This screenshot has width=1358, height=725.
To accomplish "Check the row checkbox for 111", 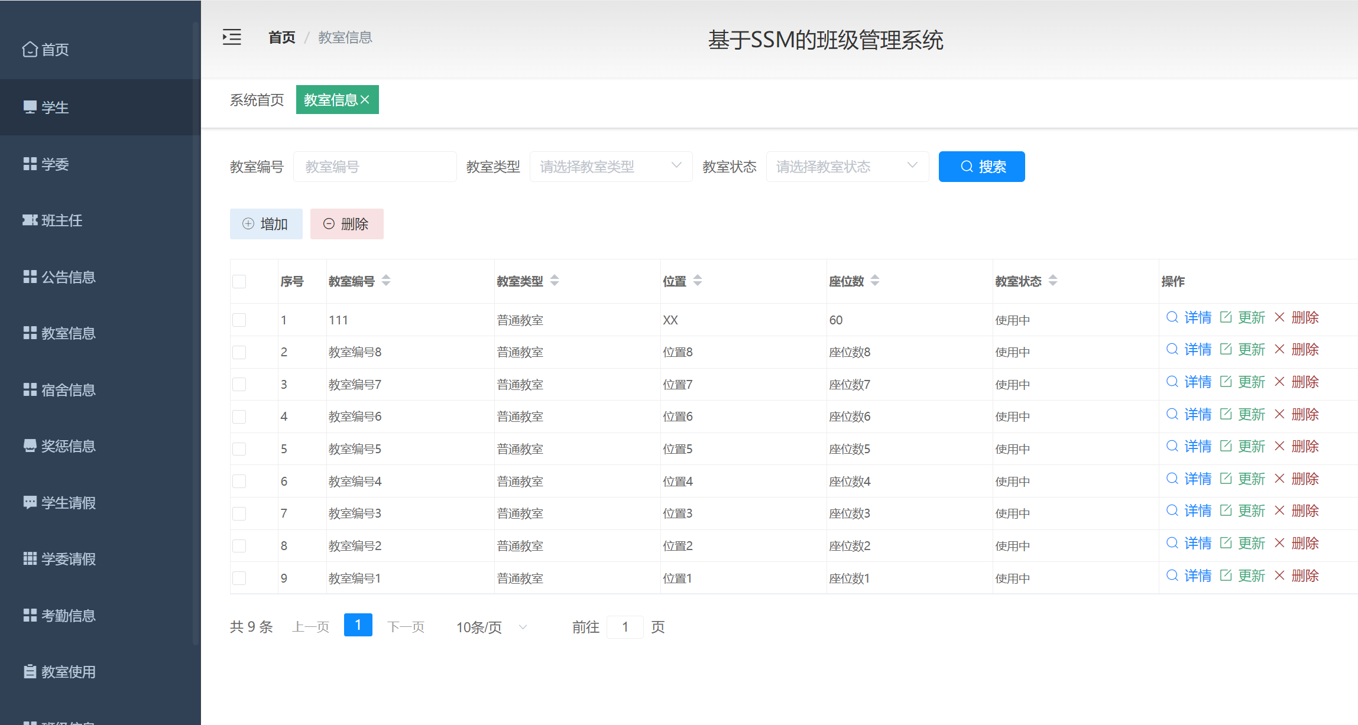I will [x=239, y=320].
